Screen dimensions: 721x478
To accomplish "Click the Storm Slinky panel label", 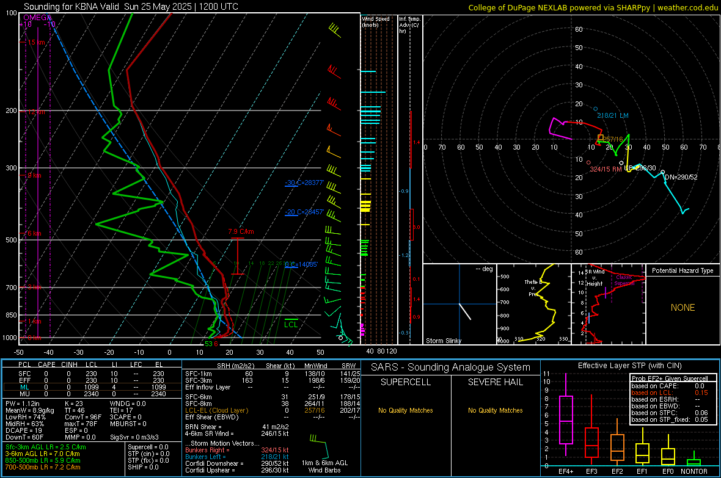I will pyautogui.click(x=443, y=341).
